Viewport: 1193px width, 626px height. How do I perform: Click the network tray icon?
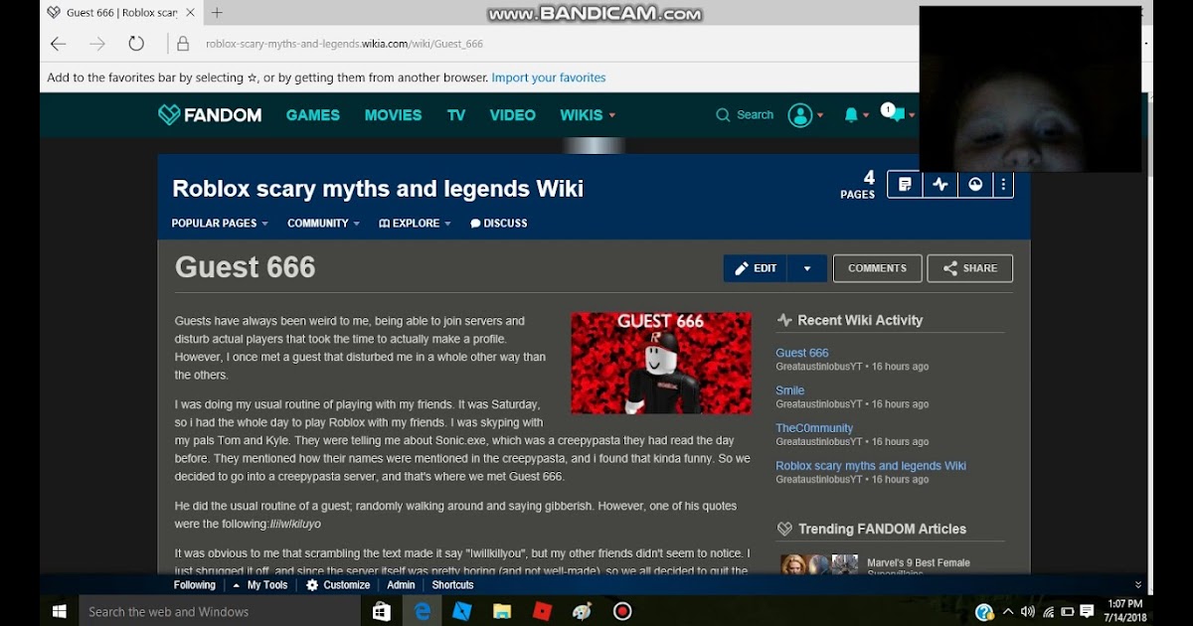[1048, 612]
